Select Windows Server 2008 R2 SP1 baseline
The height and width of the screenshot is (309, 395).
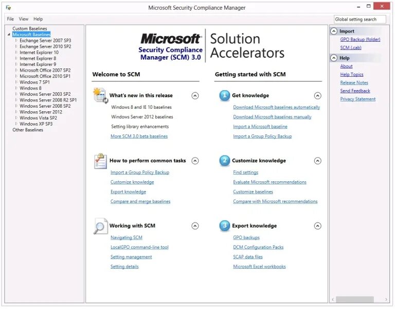[48, 100]
